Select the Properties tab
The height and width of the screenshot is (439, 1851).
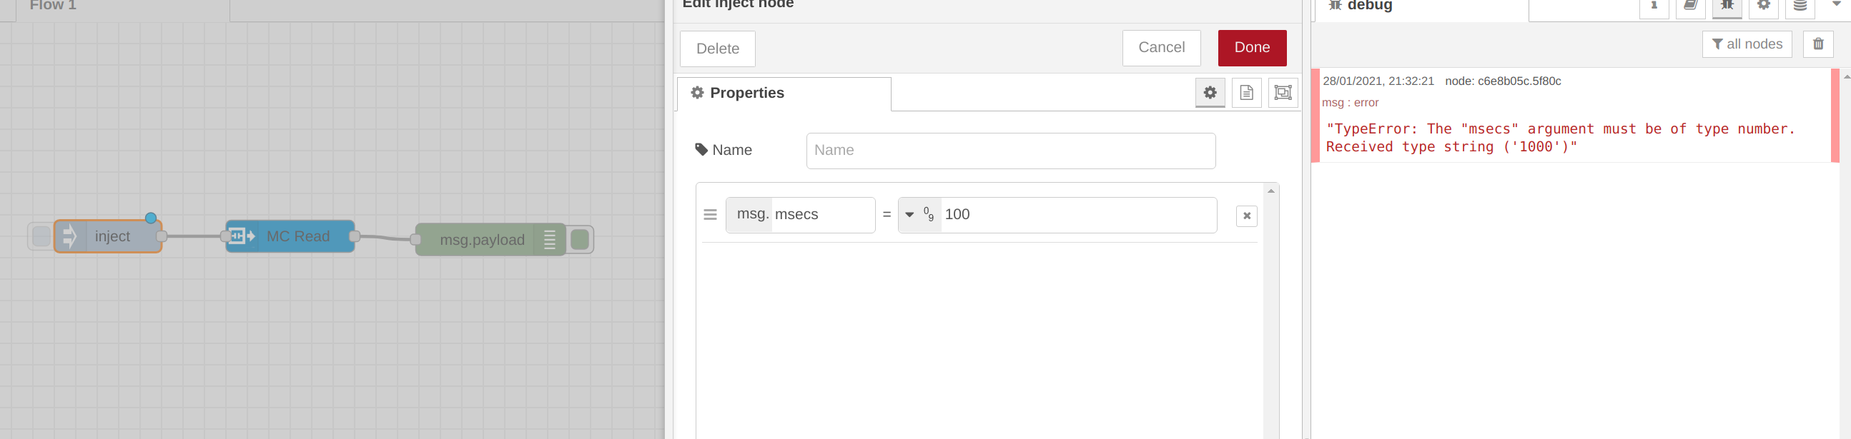click(747, 93)
